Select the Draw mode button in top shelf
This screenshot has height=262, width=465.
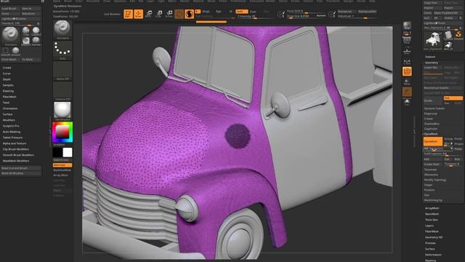click(x=138, y=14)
